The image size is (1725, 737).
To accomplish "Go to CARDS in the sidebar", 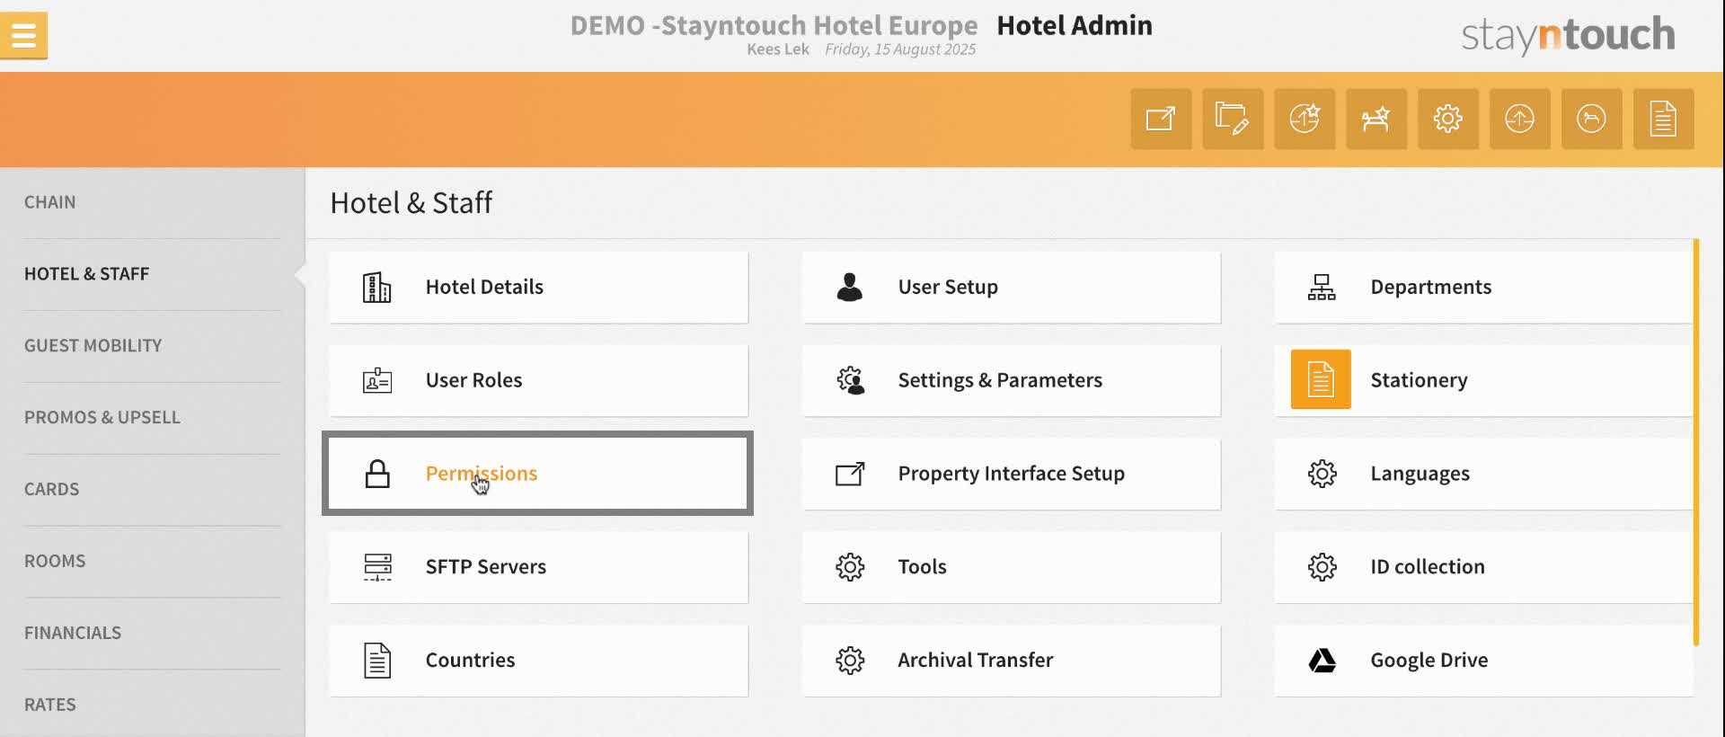I will click(52, 490).
